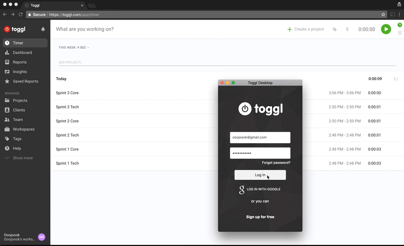The height and width of the screenshot is (246, 404).
Task: Open the Insights page
Action: [20, 72]
